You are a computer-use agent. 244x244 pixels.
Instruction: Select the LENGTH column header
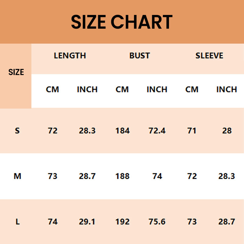[x=70, y=56]
